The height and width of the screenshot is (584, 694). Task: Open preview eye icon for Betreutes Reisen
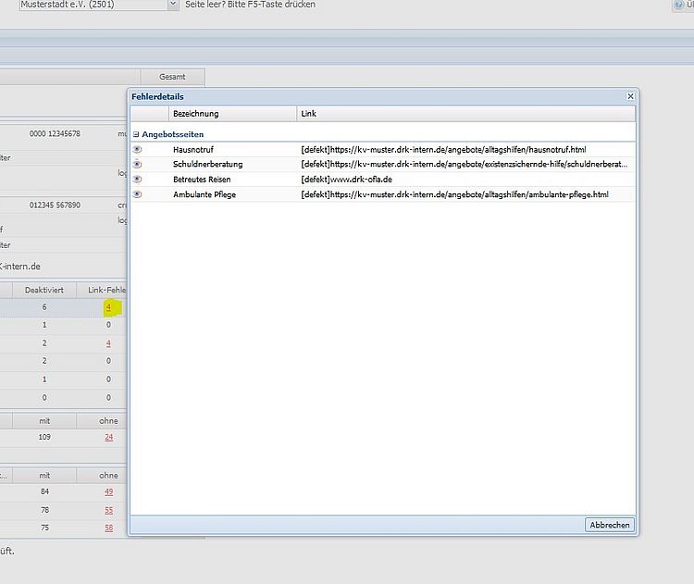click(138, 179)
